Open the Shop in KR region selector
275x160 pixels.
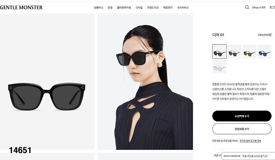click(x=259, y=7)
